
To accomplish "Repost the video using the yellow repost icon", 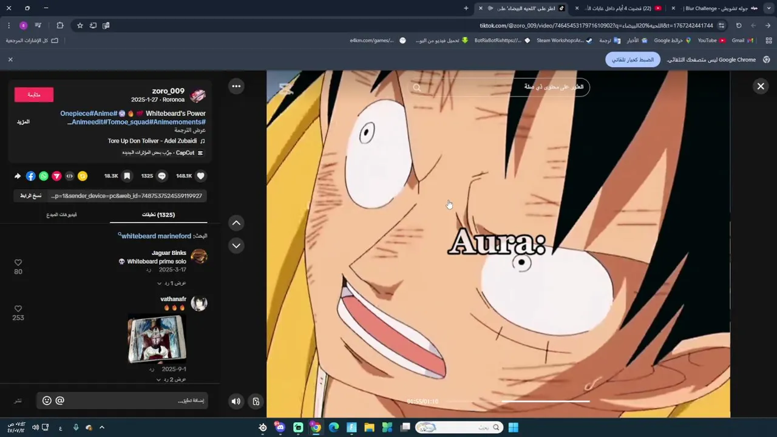I will point(83,176).
